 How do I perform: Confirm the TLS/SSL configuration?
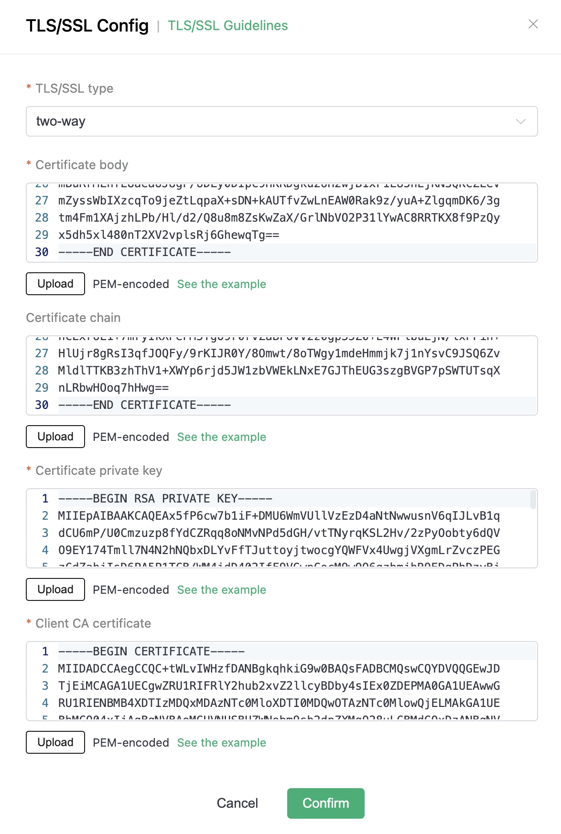pyautogui.click(x=325, y=803)
